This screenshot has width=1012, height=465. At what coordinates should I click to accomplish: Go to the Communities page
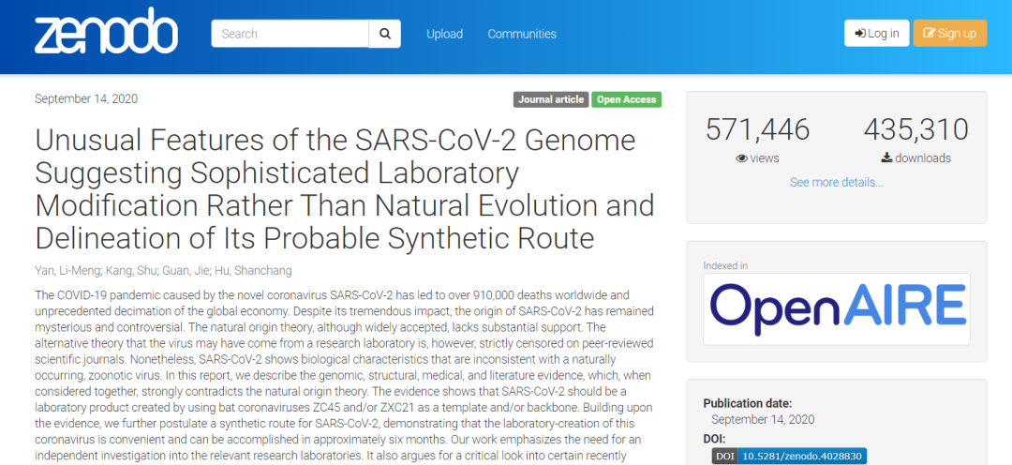521,34
